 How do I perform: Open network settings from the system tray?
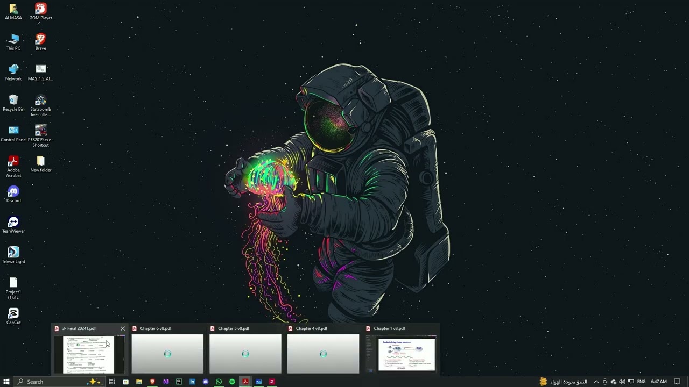[x=630, y=382]
